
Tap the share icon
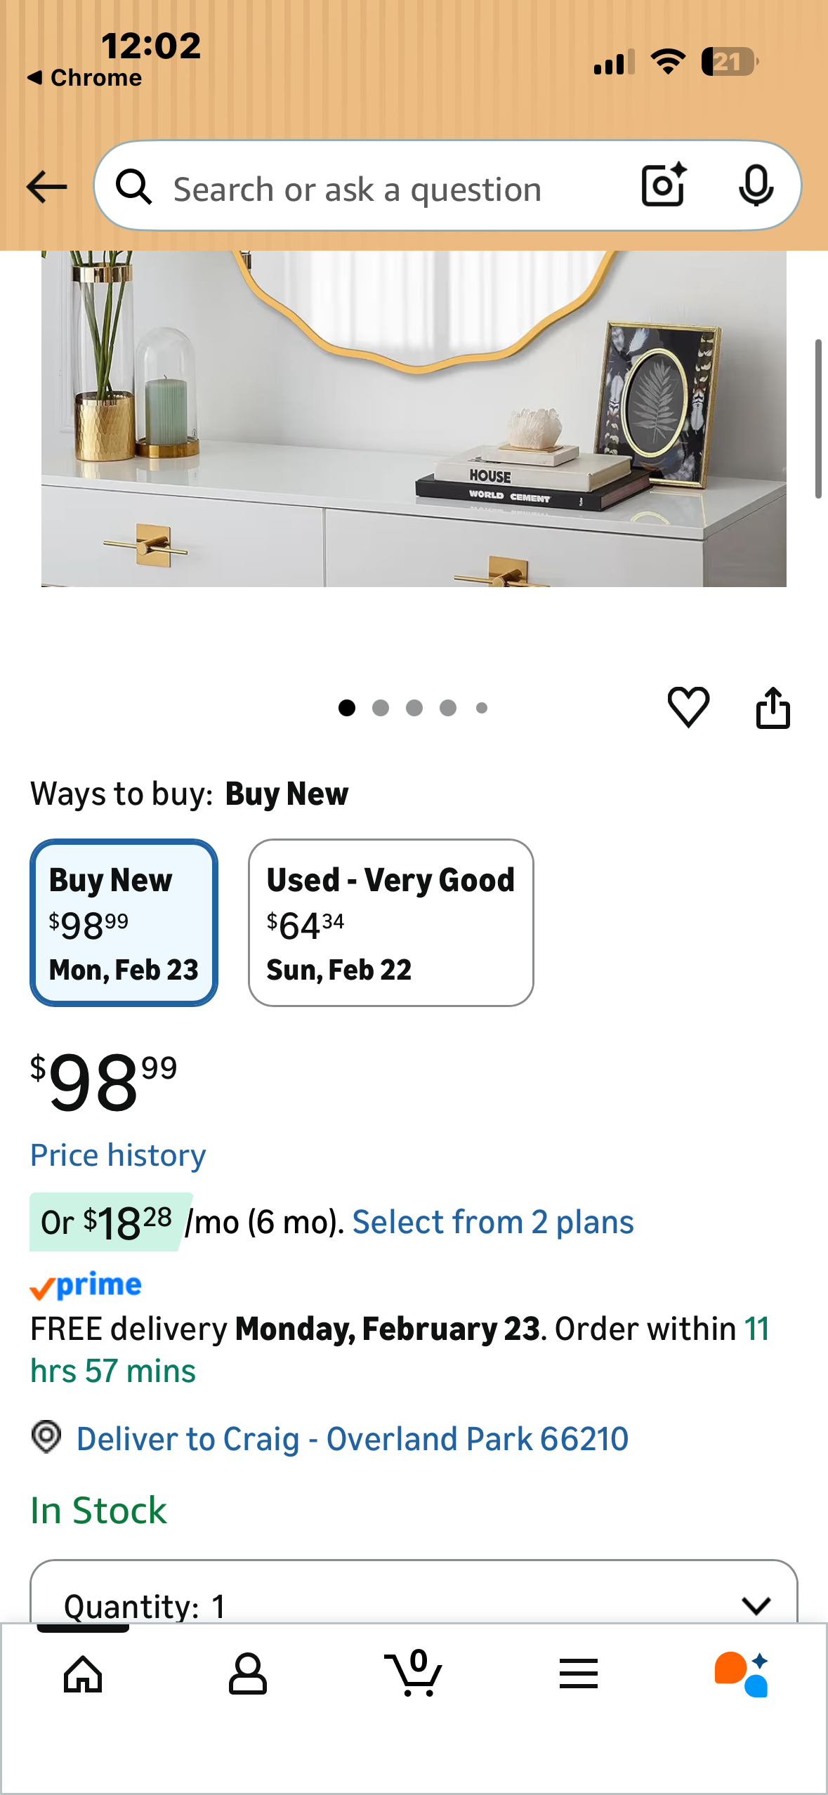pos(773,707)
